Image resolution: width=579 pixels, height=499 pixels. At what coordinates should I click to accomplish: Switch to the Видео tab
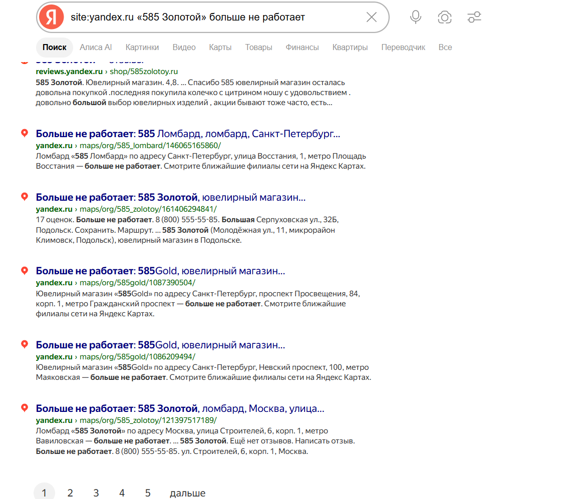184,47
